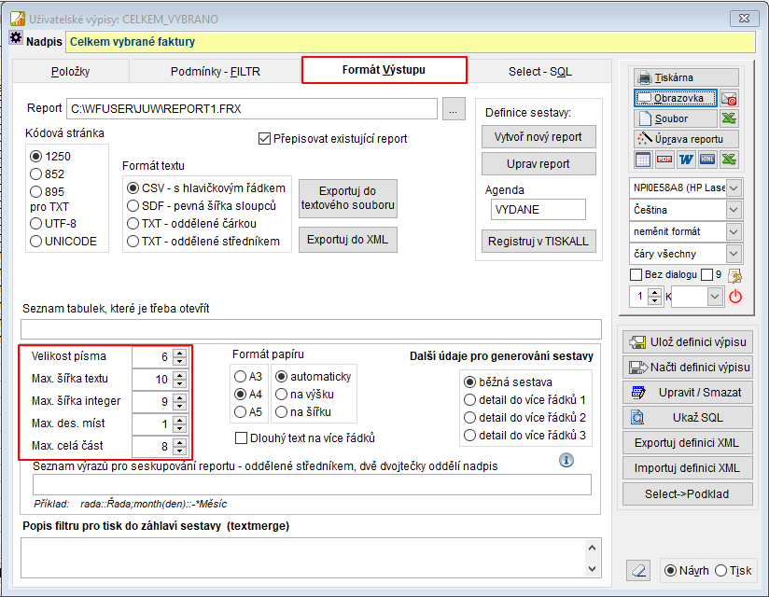Click Exportuj do textového souboru
Screen dimensions: 769x597
(x=348, y=198)
